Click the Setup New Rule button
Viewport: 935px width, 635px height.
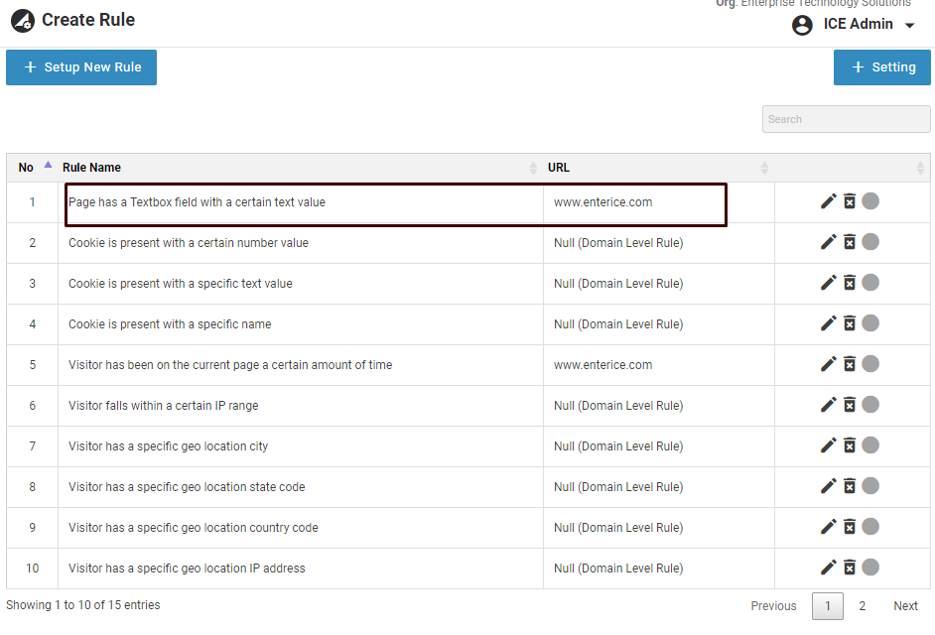tap(81, 67)
